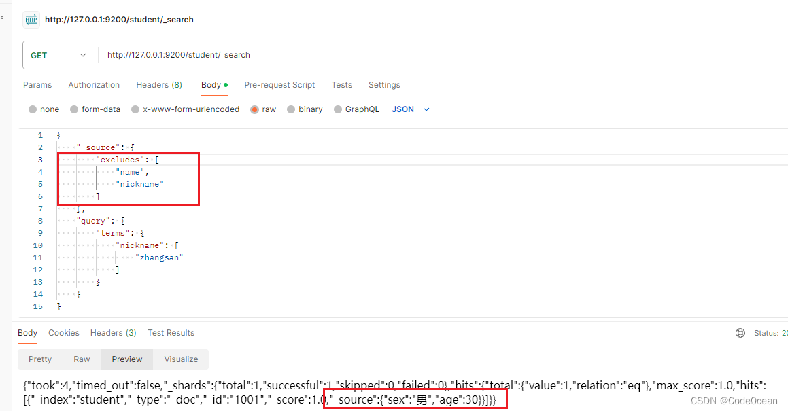Viewport: 788px width, 411px height.
Task: Click line number 15 in the gutter
Action: click(x=37, y=306)
